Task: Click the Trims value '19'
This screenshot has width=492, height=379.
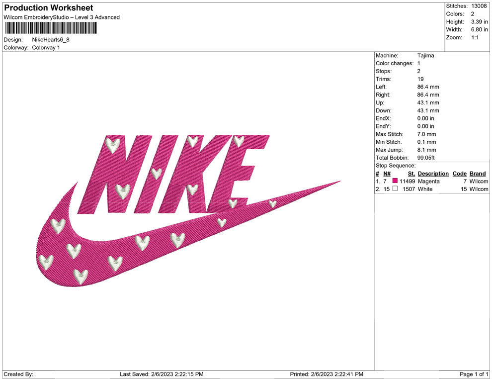Action: [x=420, y=79]
